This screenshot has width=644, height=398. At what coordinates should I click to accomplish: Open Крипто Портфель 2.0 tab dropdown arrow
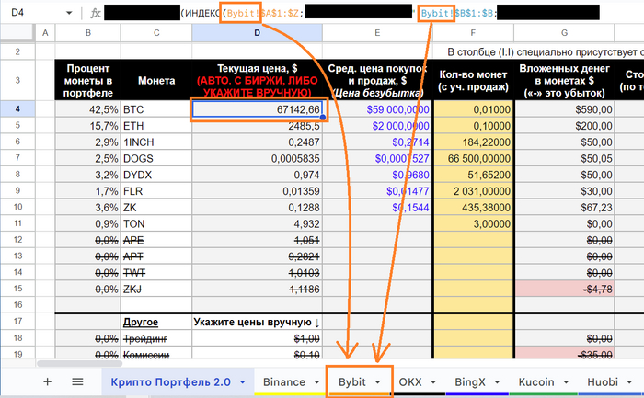242,381
